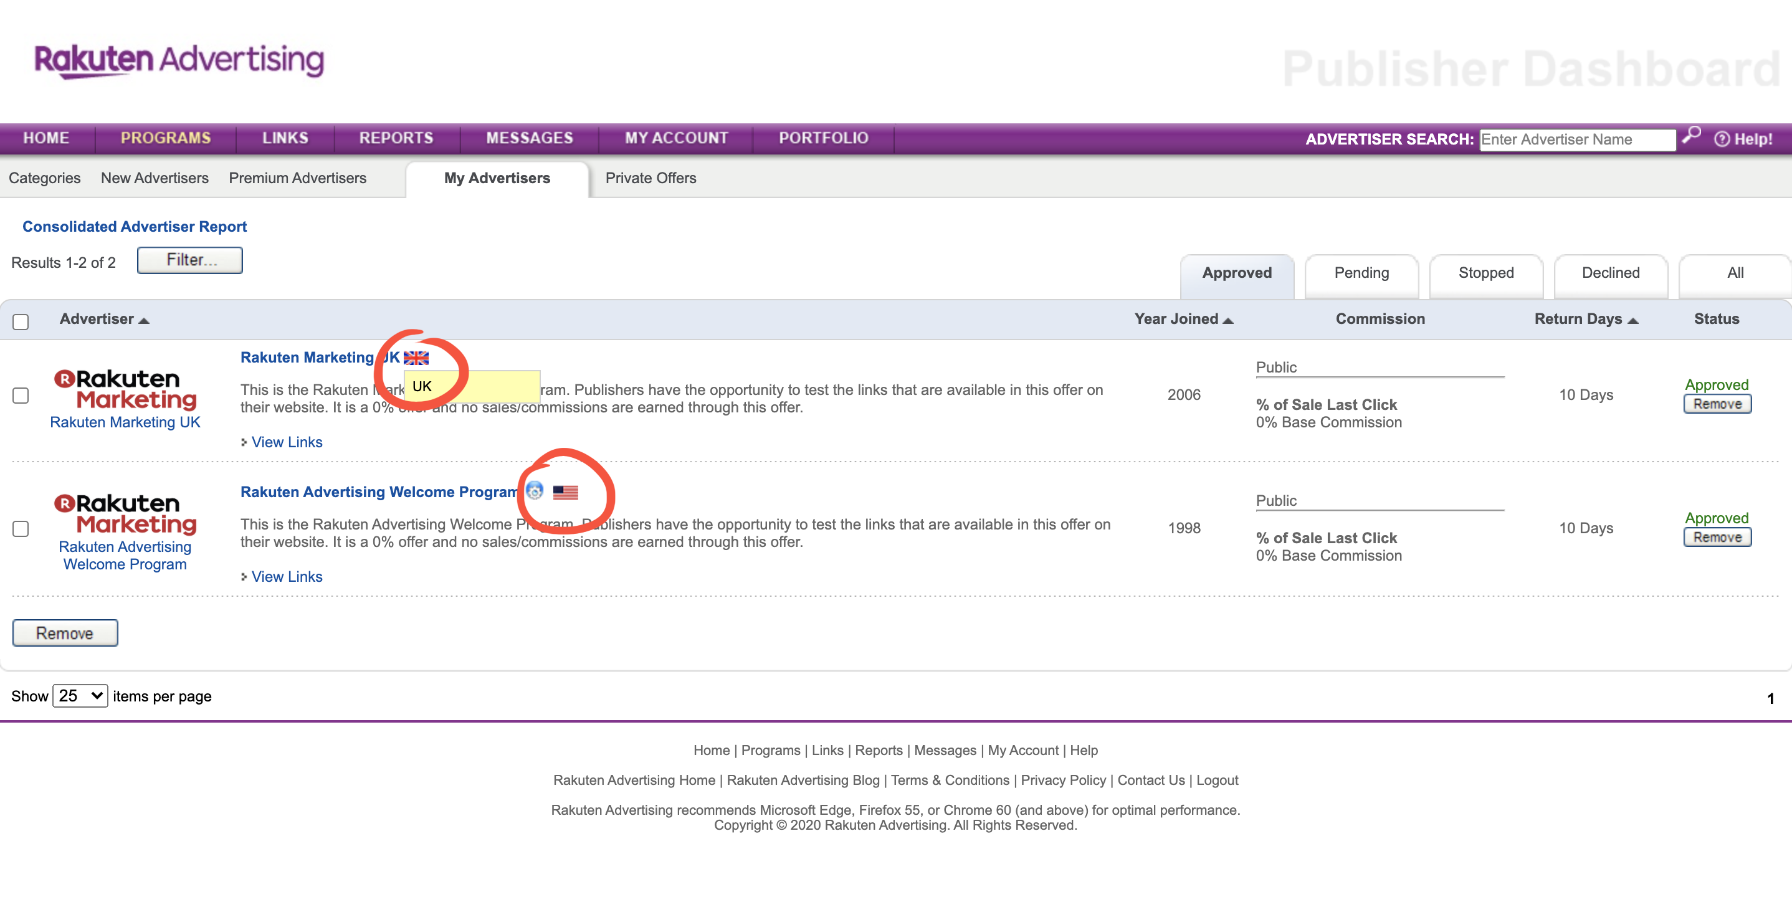Sort by Return Days column
Viewport: 1792px width, 907px height.
1586,318
